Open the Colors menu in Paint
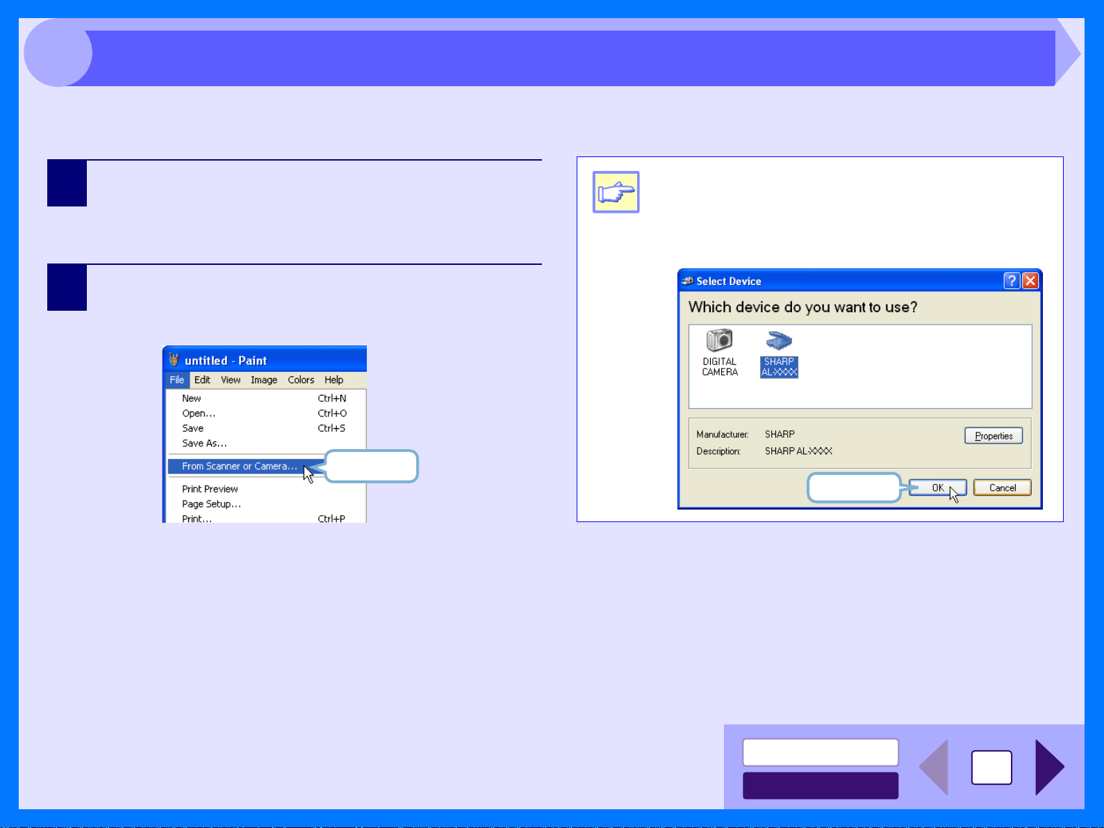Viewport: 1104px width, 828px height. (x=301, y=380)
